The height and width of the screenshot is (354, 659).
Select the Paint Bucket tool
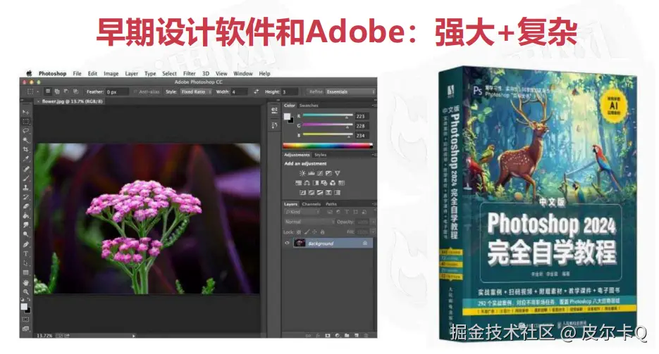pyautogui.click(x=25, y=215)
